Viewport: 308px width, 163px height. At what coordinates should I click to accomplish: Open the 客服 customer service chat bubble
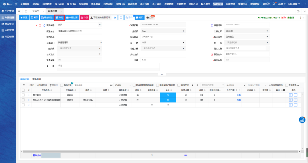click(x=302, y=120)
